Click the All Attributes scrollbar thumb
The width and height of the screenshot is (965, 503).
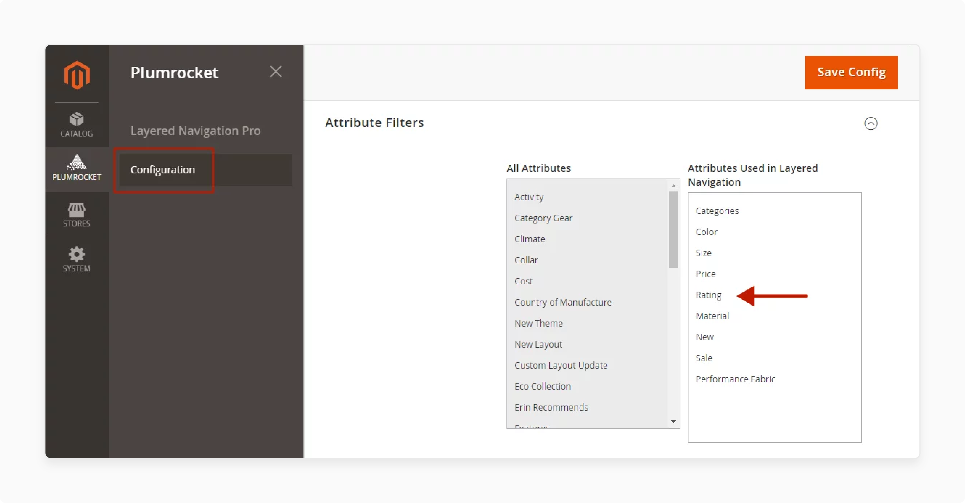(x=673, y=230)
